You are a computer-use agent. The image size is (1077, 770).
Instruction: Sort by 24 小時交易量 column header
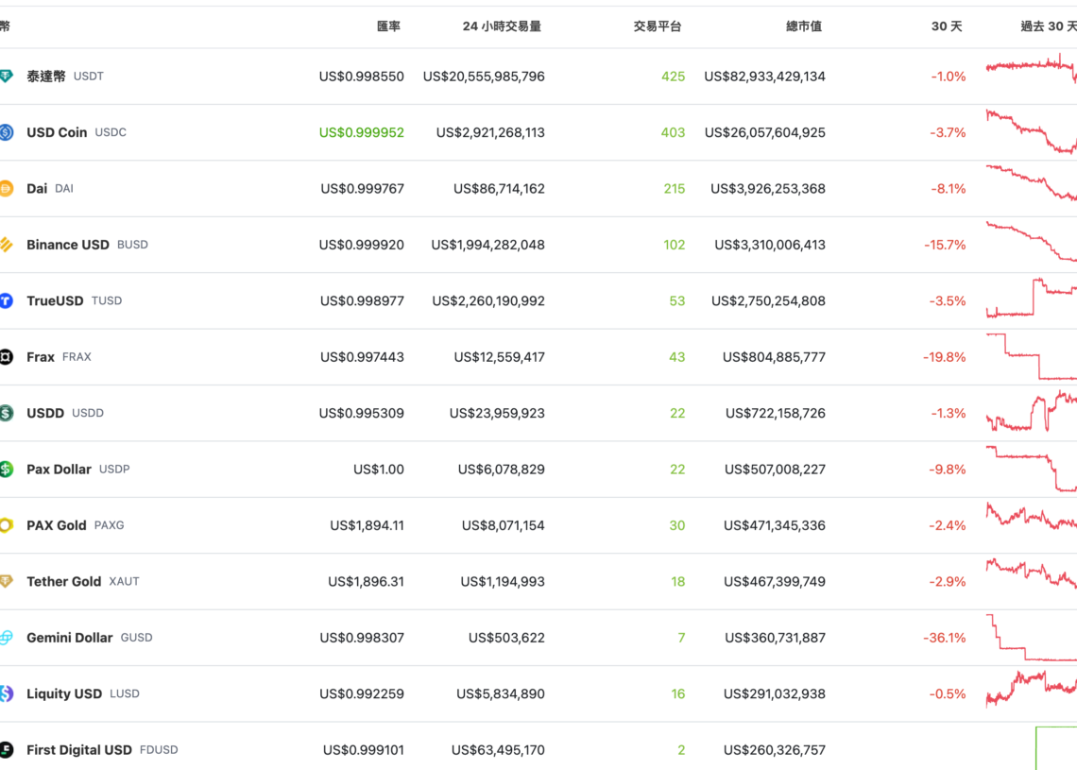(502, 26)
